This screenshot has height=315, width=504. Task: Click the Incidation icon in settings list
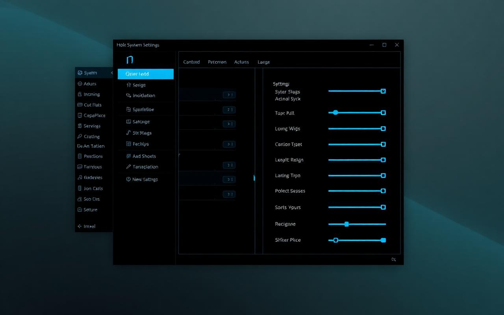[129, 95]
